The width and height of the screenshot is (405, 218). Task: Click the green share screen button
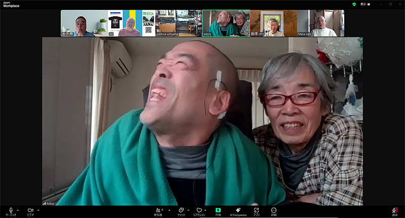pyautogui.click(x=218, y=210)
